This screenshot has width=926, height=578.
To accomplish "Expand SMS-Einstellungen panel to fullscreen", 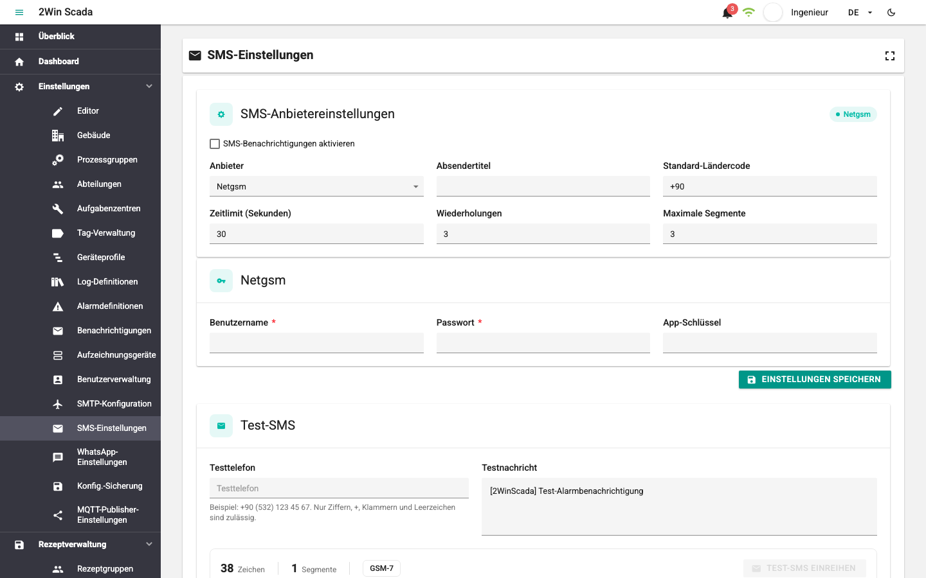I will click(x=890, y=56).
